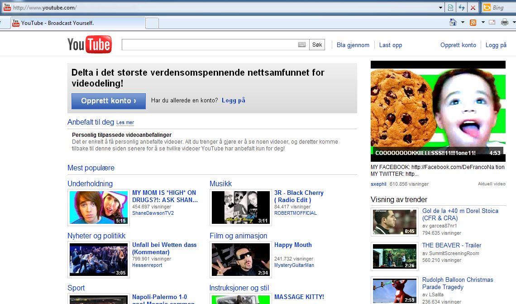Viewport: 516px width, 304px height.
Task: Click 3R - Black Cherry title link
Action: 299,196
